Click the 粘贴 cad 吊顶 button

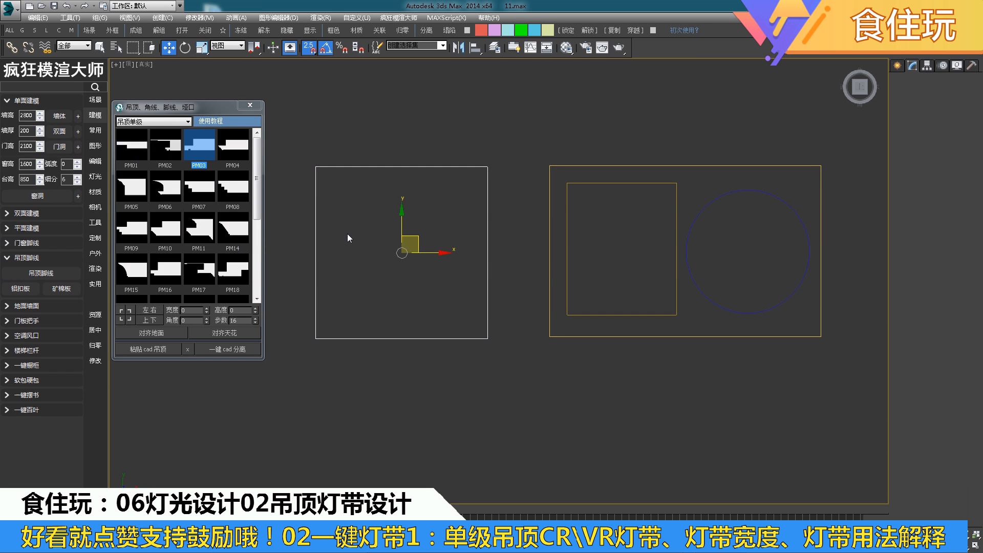(x=148, y=349)
